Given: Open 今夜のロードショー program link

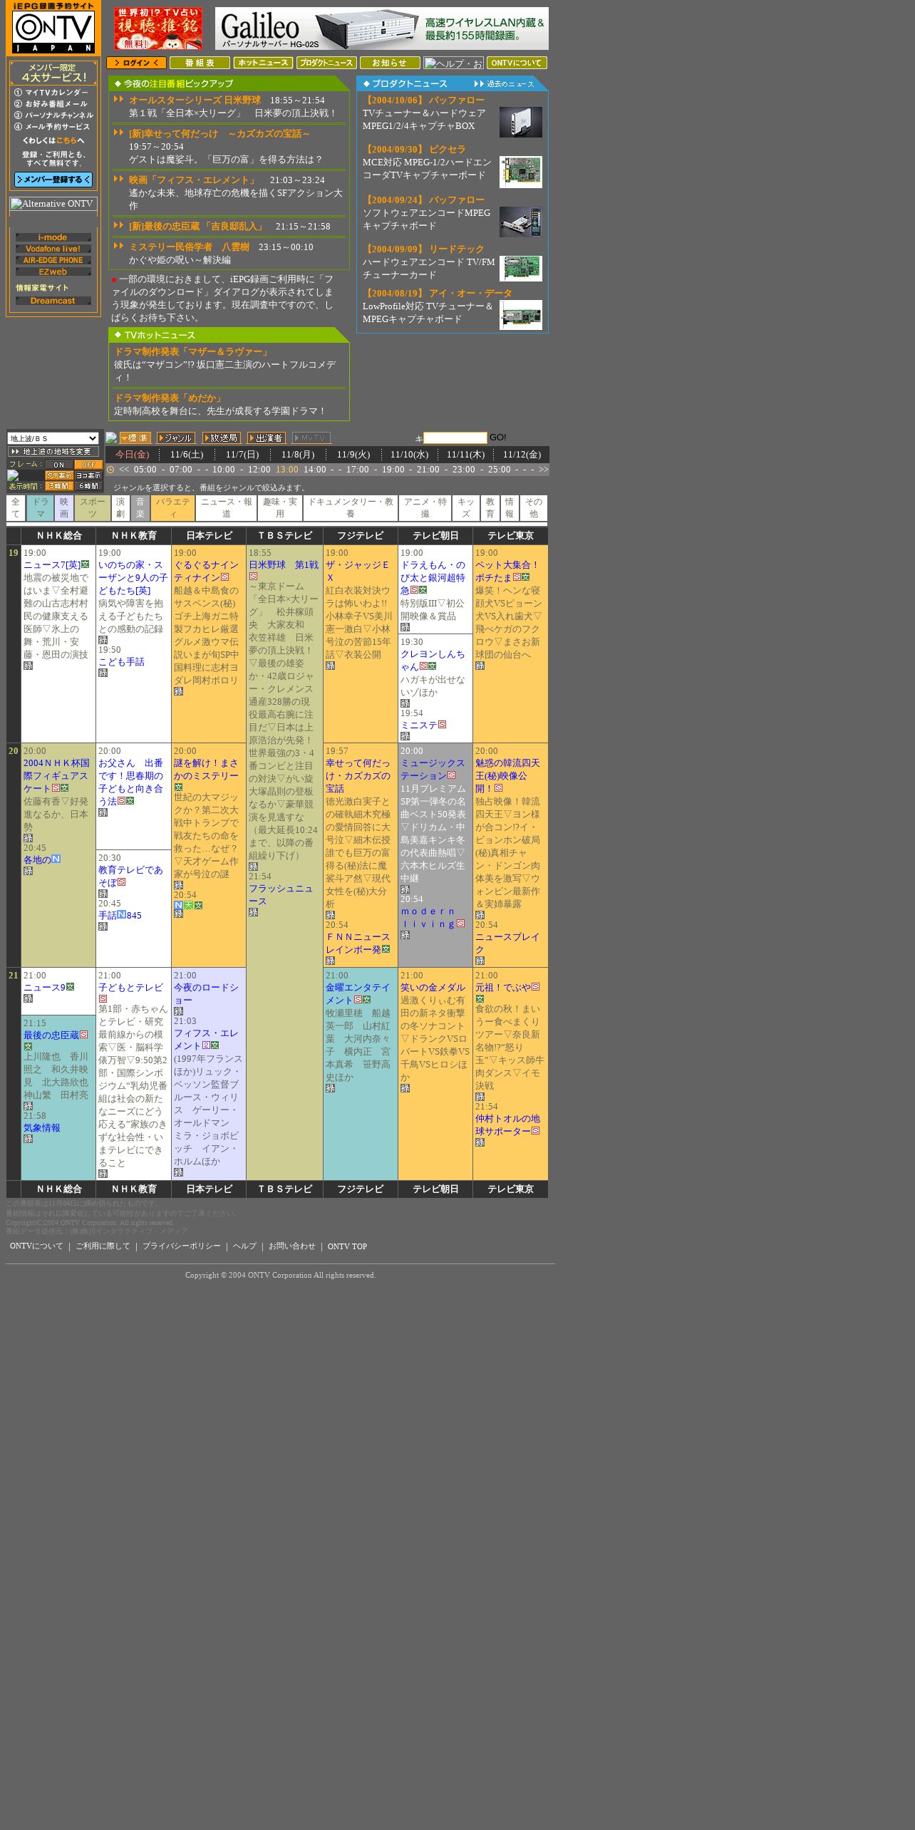Looking at the screenshot, I should click(206, 993).
